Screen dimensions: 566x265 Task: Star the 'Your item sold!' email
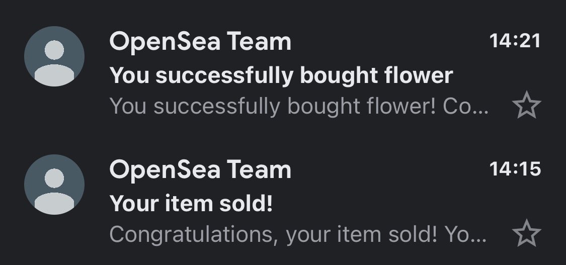point(526,233)
